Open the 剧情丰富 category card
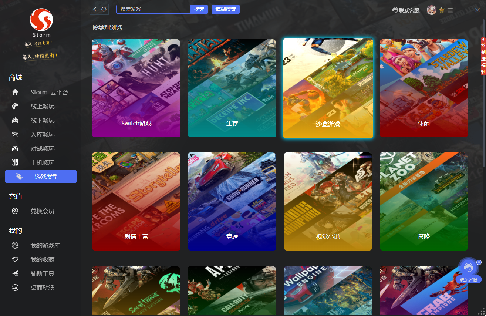This screenshot has width=486, height=316. coord(136,202)
